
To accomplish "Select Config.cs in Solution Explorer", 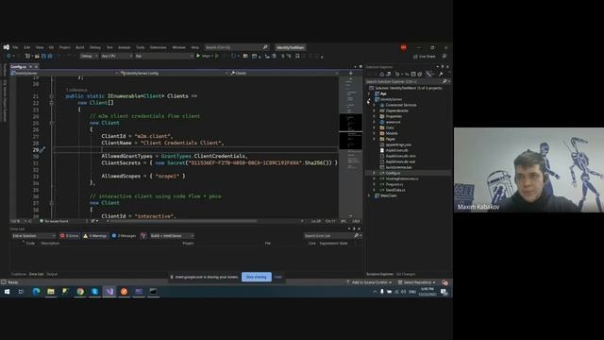I will tap(393, 173).
